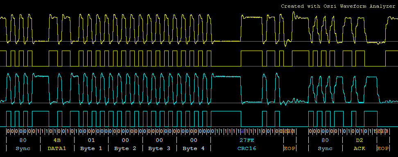This screenshot has width=398, height=157.
Task: Click the hex value 4B
Action: tap(57, 140)
